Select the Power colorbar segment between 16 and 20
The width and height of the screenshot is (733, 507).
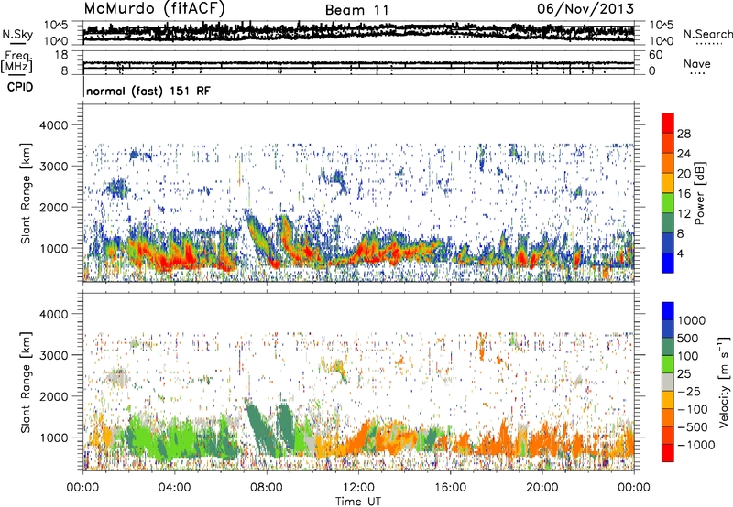668,183
